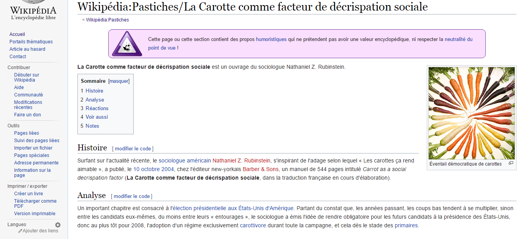Hide the Sommaire with masquer

tap(119, 81)
